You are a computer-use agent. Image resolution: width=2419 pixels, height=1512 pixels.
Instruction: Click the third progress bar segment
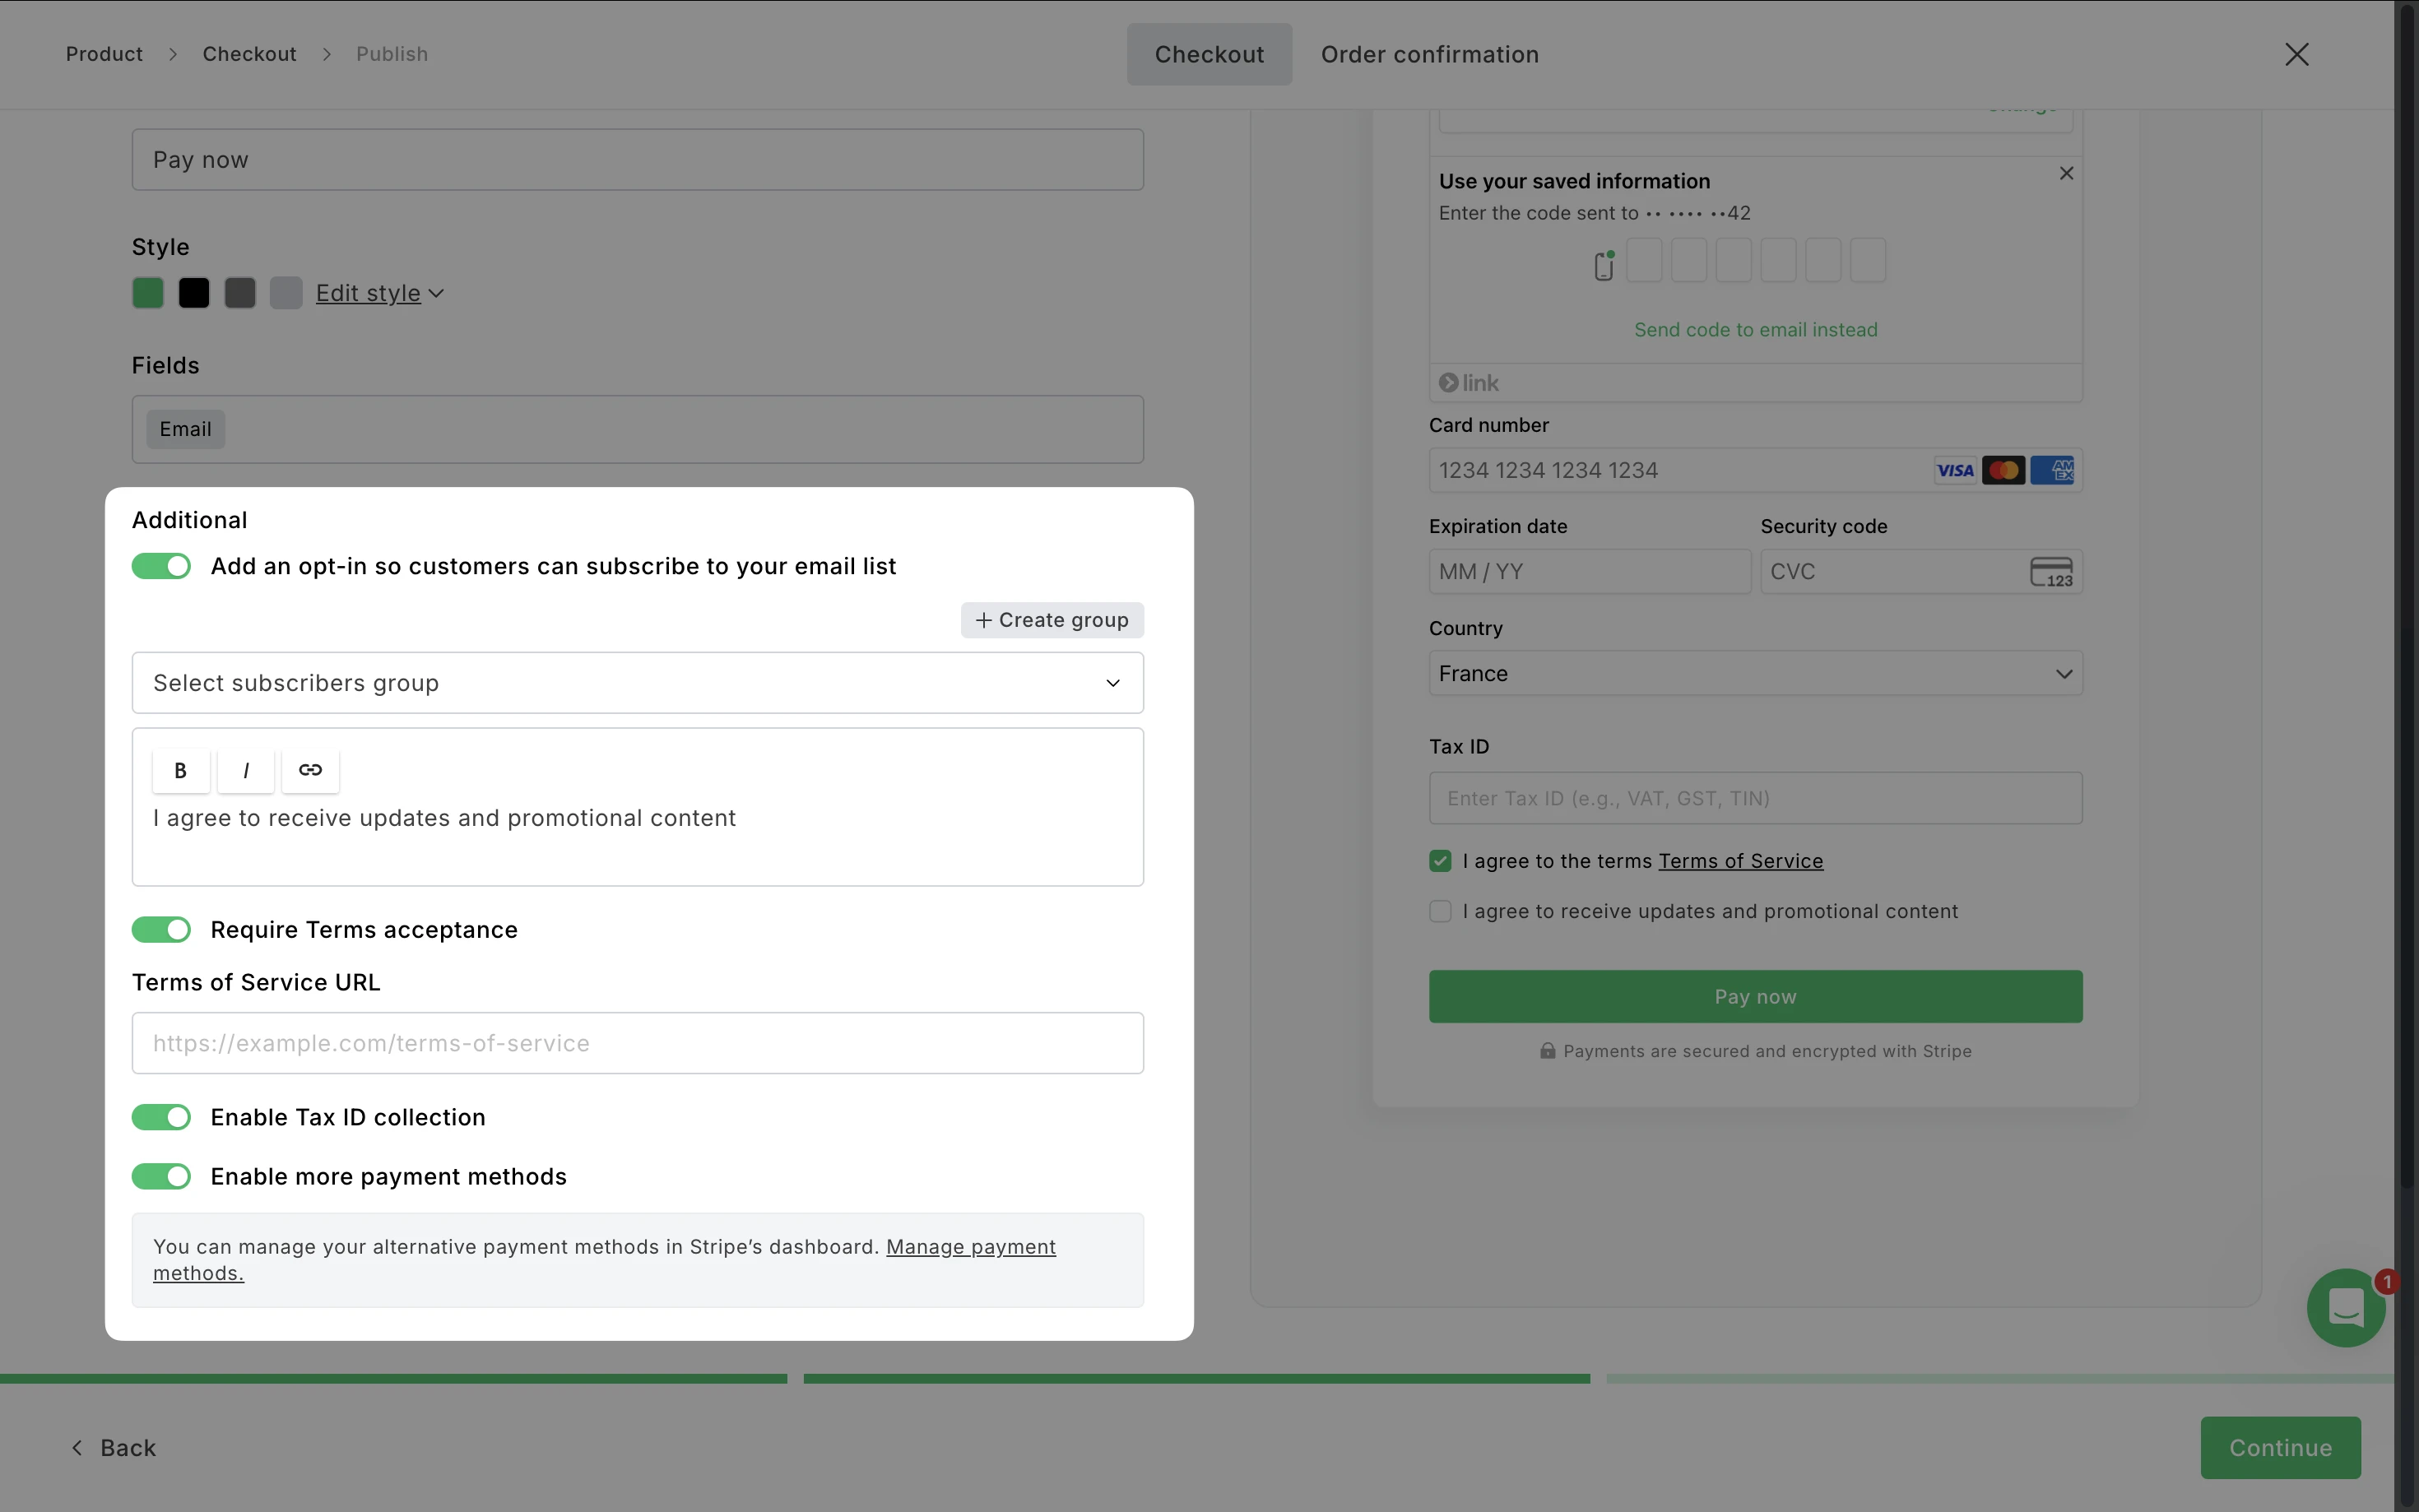pyautogui.click(x=2000, y=1379)
